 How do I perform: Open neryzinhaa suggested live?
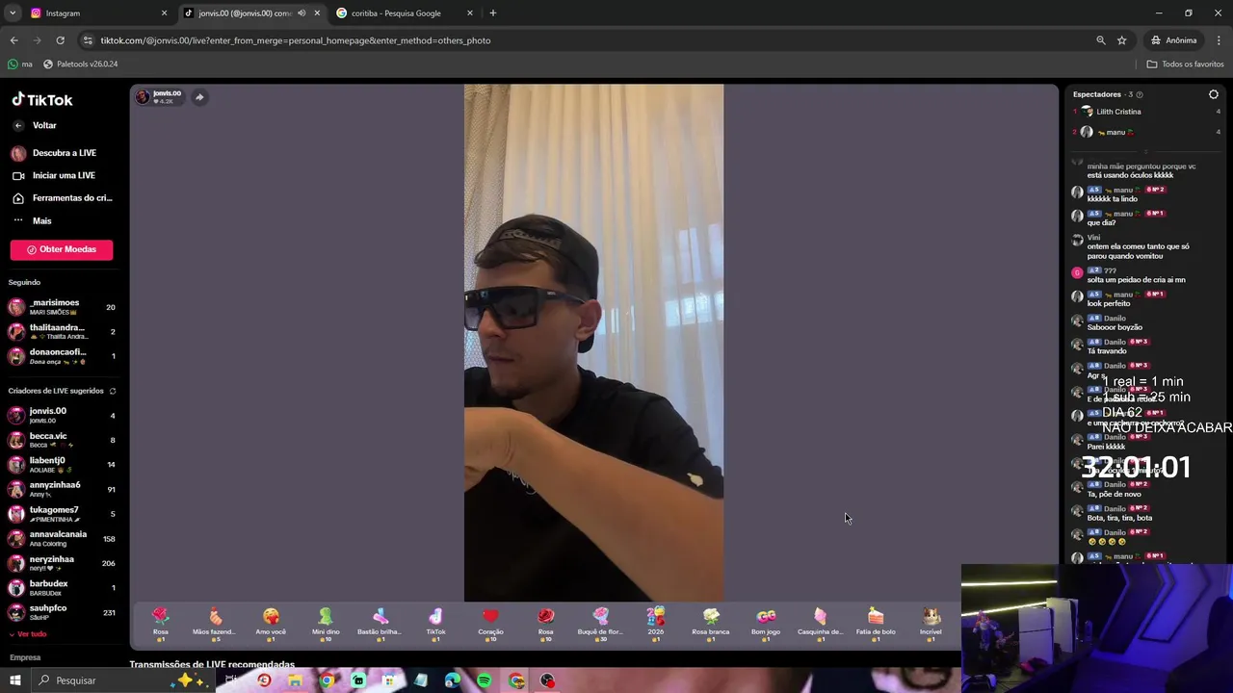pos(62,563)
